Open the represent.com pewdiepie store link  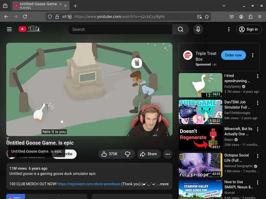click(89, 184)
